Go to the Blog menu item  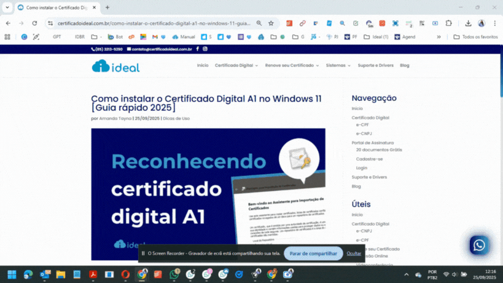(404, 65)
